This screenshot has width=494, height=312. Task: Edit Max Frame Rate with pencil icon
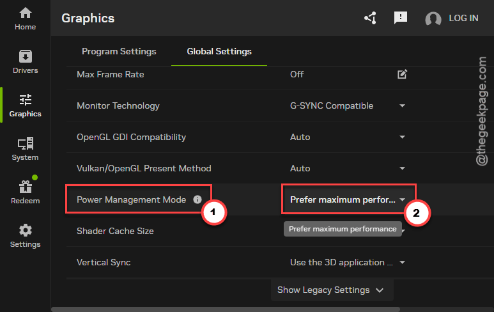[x=402, y=74]
